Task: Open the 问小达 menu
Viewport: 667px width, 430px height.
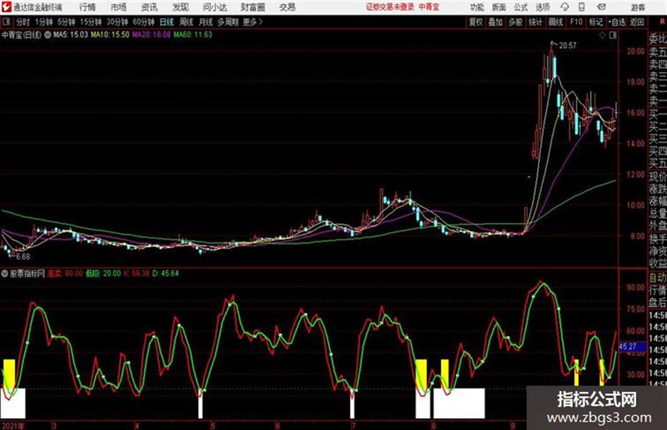Action: (x=215, y=7)
